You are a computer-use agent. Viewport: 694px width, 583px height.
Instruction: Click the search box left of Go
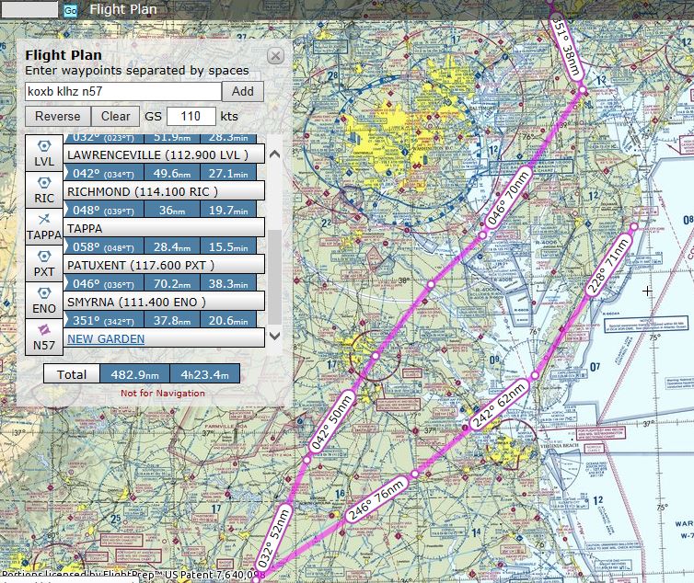point(29,9)
